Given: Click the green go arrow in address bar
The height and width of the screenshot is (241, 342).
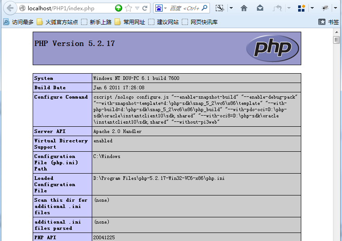Looking at the screenshot, I should (x=119, y=8).
